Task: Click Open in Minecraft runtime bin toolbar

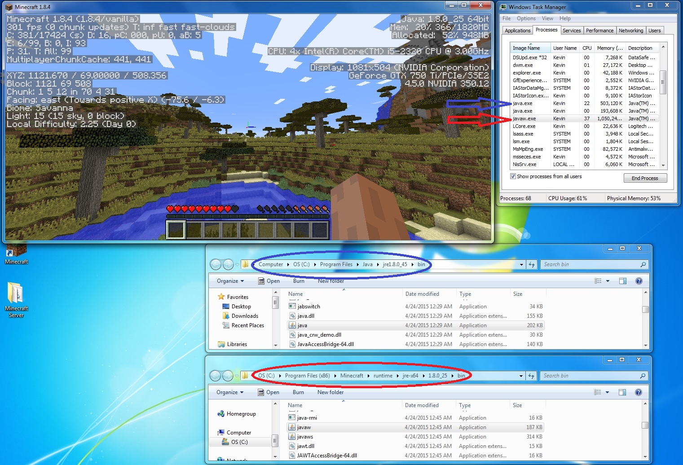Action: pos(269,392)
